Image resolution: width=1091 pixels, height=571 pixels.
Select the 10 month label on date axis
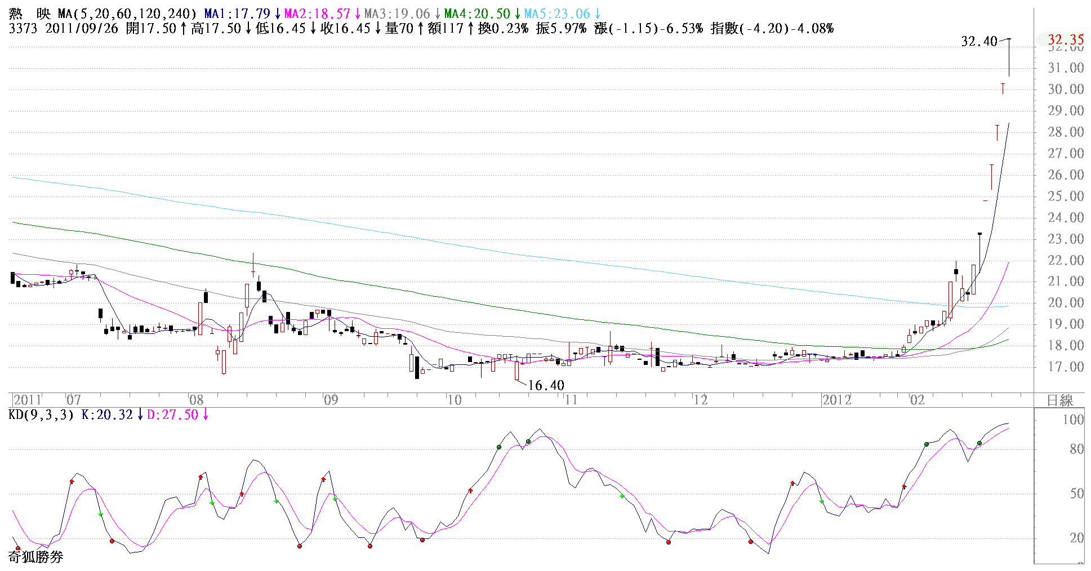454,400
